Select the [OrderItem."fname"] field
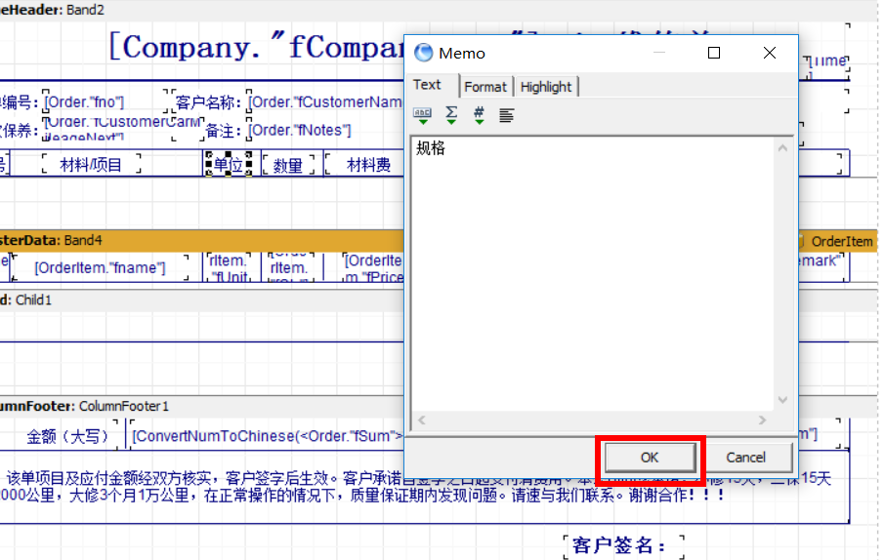 pyautogui.click(x=100, y=267)
